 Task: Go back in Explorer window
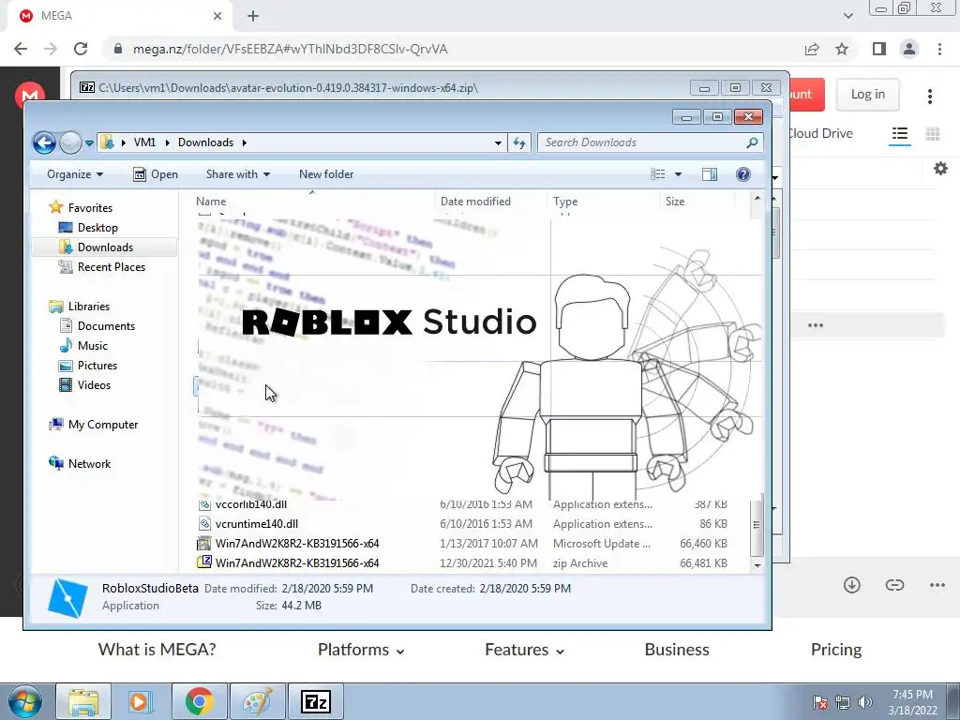44,142
